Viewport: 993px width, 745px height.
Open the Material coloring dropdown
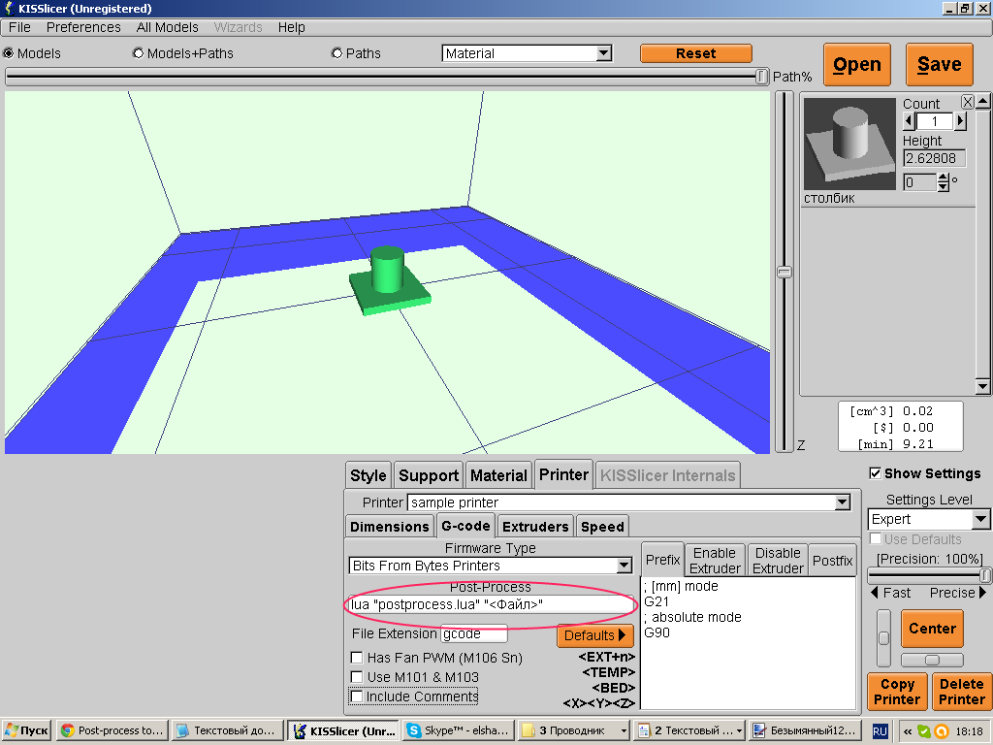click(x=603, y=53)
